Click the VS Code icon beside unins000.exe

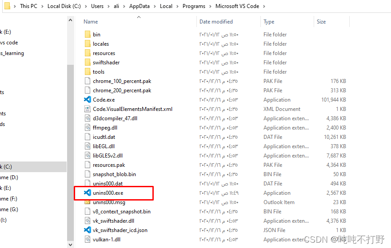(x=88, y=193)
